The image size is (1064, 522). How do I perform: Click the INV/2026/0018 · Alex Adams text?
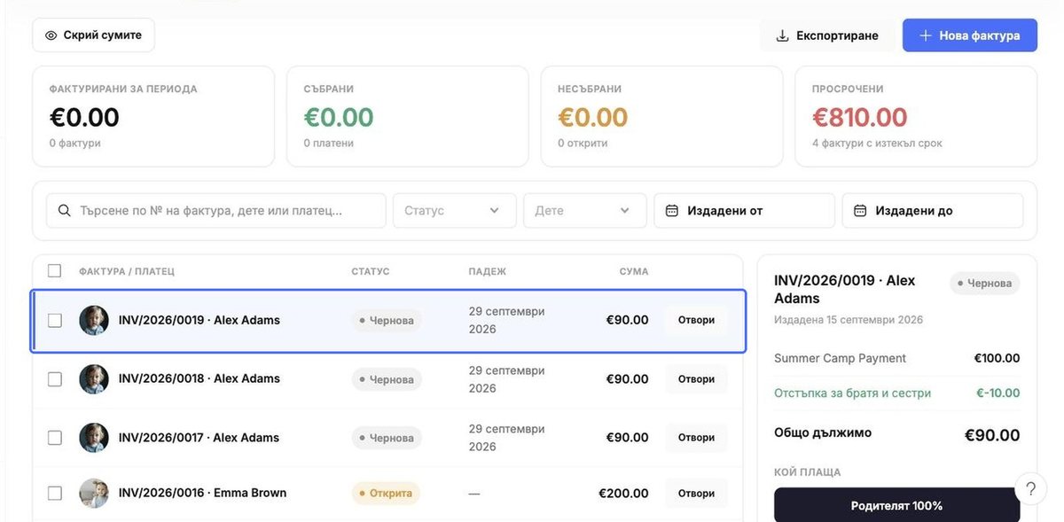pos(199,378)
